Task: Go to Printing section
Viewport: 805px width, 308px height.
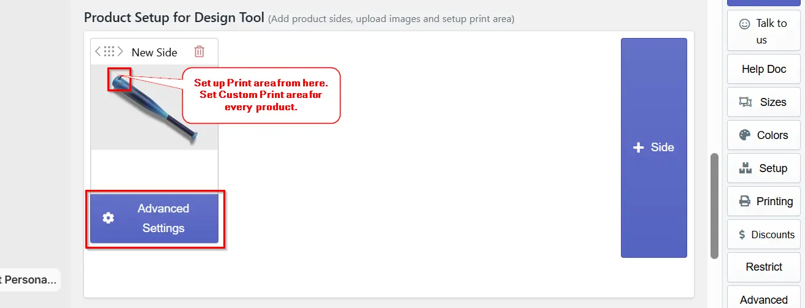Action: click(x=764, y=201)
